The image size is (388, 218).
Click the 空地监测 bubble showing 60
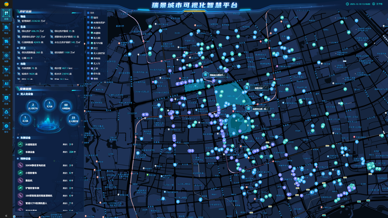pos(66,106)
